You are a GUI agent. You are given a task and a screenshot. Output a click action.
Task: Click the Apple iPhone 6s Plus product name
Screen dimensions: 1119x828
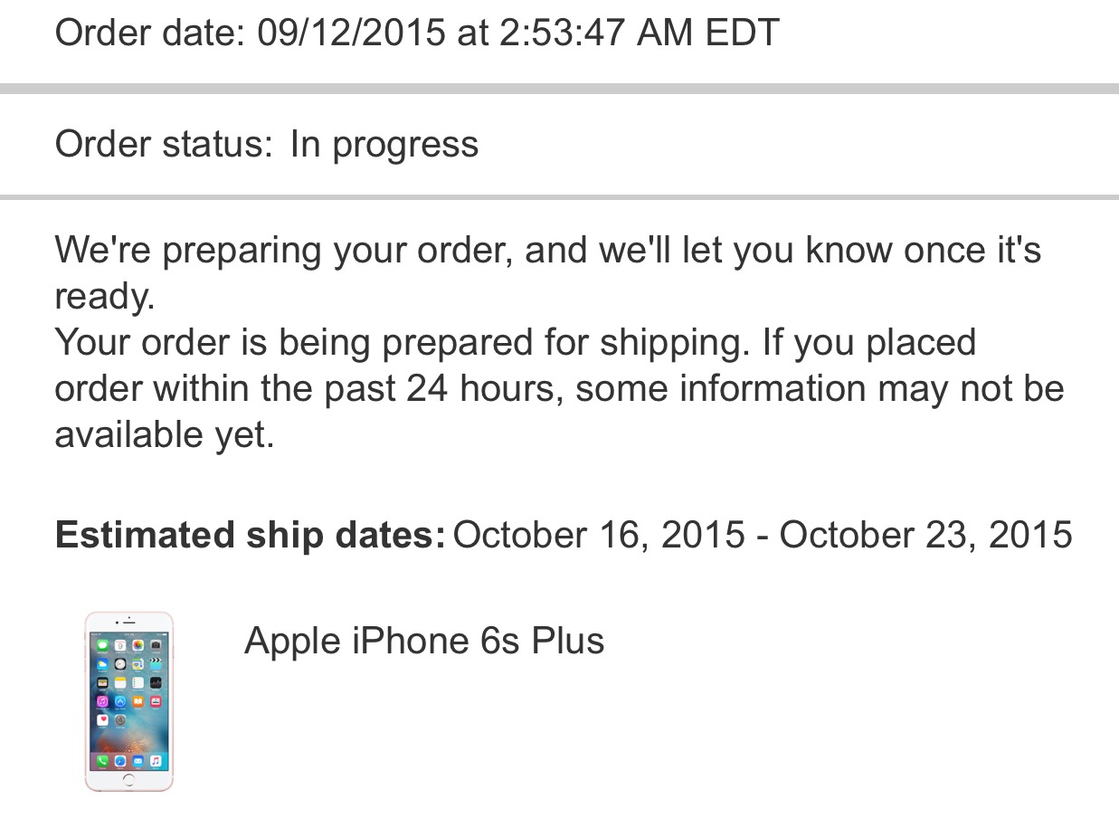point(424,641)
